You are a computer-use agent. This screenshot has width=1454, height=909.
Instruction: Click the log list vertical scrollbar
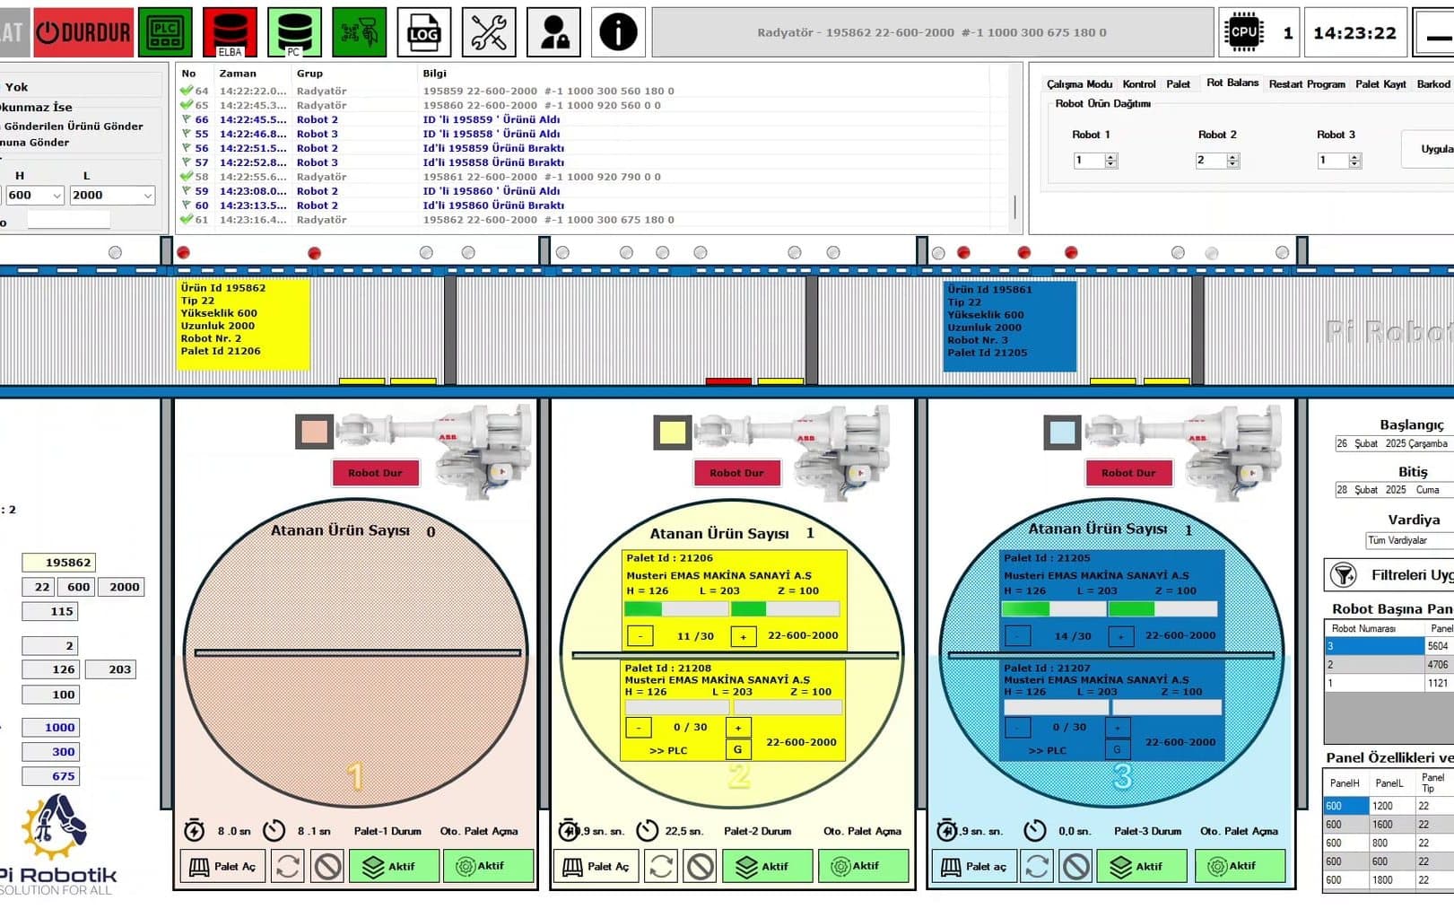pos(1014,206)
